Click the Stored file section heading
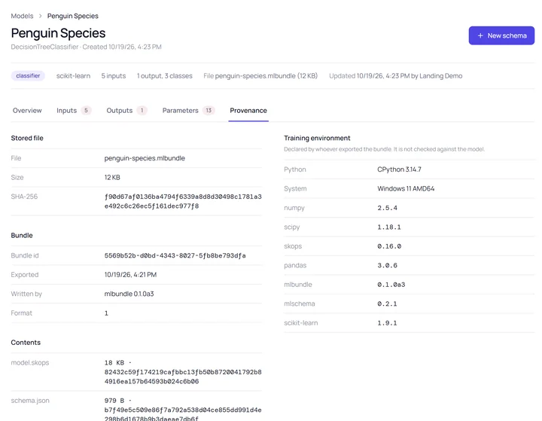The width and height of the screenshot is (542, 421). point(27,138)
